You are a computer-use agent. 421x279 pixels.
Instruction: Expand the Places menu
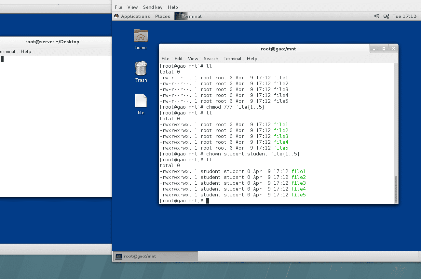pos(162,16)
